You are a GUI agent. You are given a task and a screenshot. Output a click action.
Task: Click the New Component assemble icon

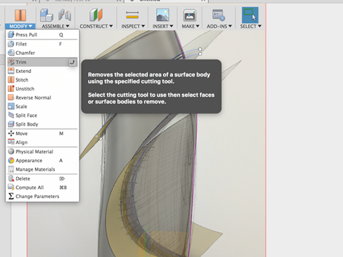pos(46,15)
